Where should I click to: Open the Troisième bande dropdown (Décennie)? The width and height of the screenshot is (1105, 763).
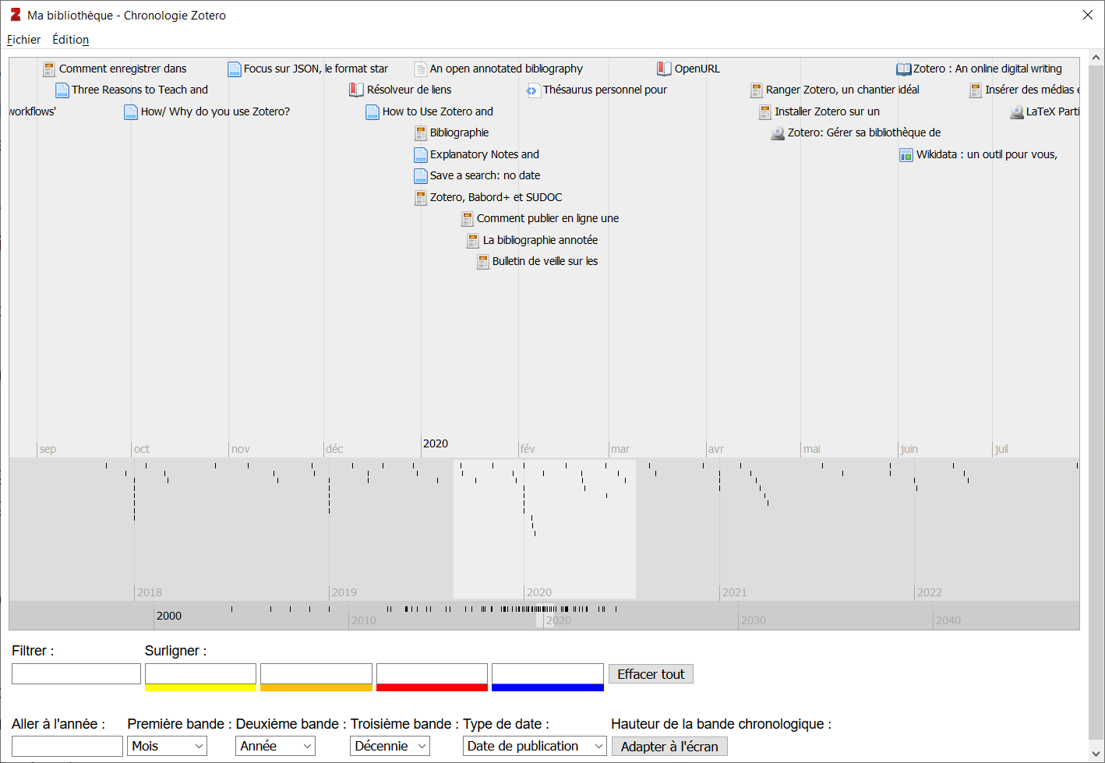tap(390, 746)
